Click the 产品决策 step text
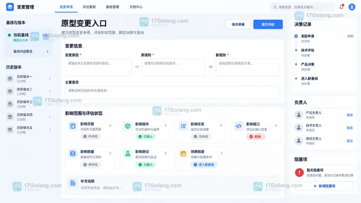Image resolution: width=361 pixels, height=203 pixels. pos(307,64)
